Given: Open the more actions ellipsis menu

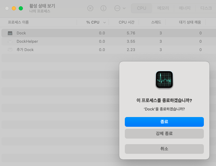Looking at the screenshot, I should coord(120,8).
